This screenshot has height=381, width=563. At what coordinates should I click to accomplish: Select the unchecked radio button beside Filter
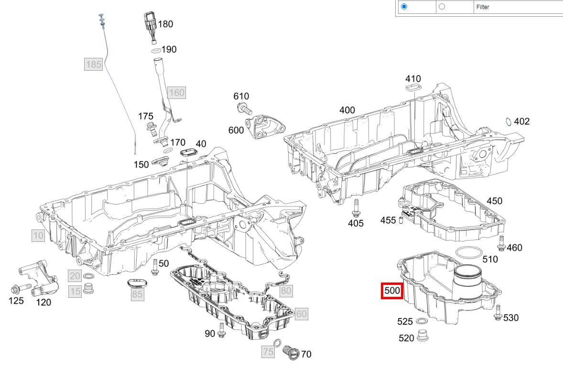click(x=442, y=7)
